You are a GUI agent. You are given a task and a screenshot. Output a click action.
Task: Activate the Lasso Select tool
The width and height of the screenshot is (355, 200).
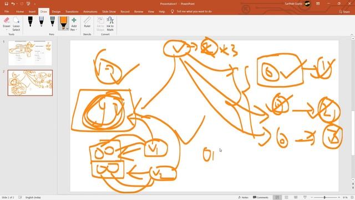(x=16, y=24)
